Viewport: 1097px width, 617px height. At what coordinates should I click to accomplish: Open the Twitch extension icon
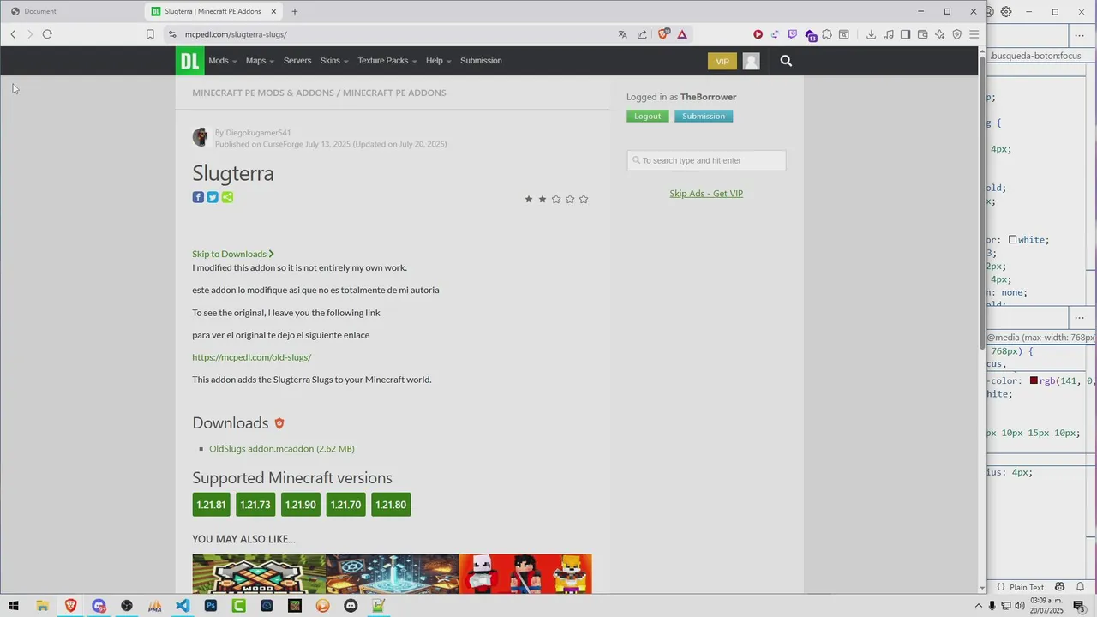[792, 34]
